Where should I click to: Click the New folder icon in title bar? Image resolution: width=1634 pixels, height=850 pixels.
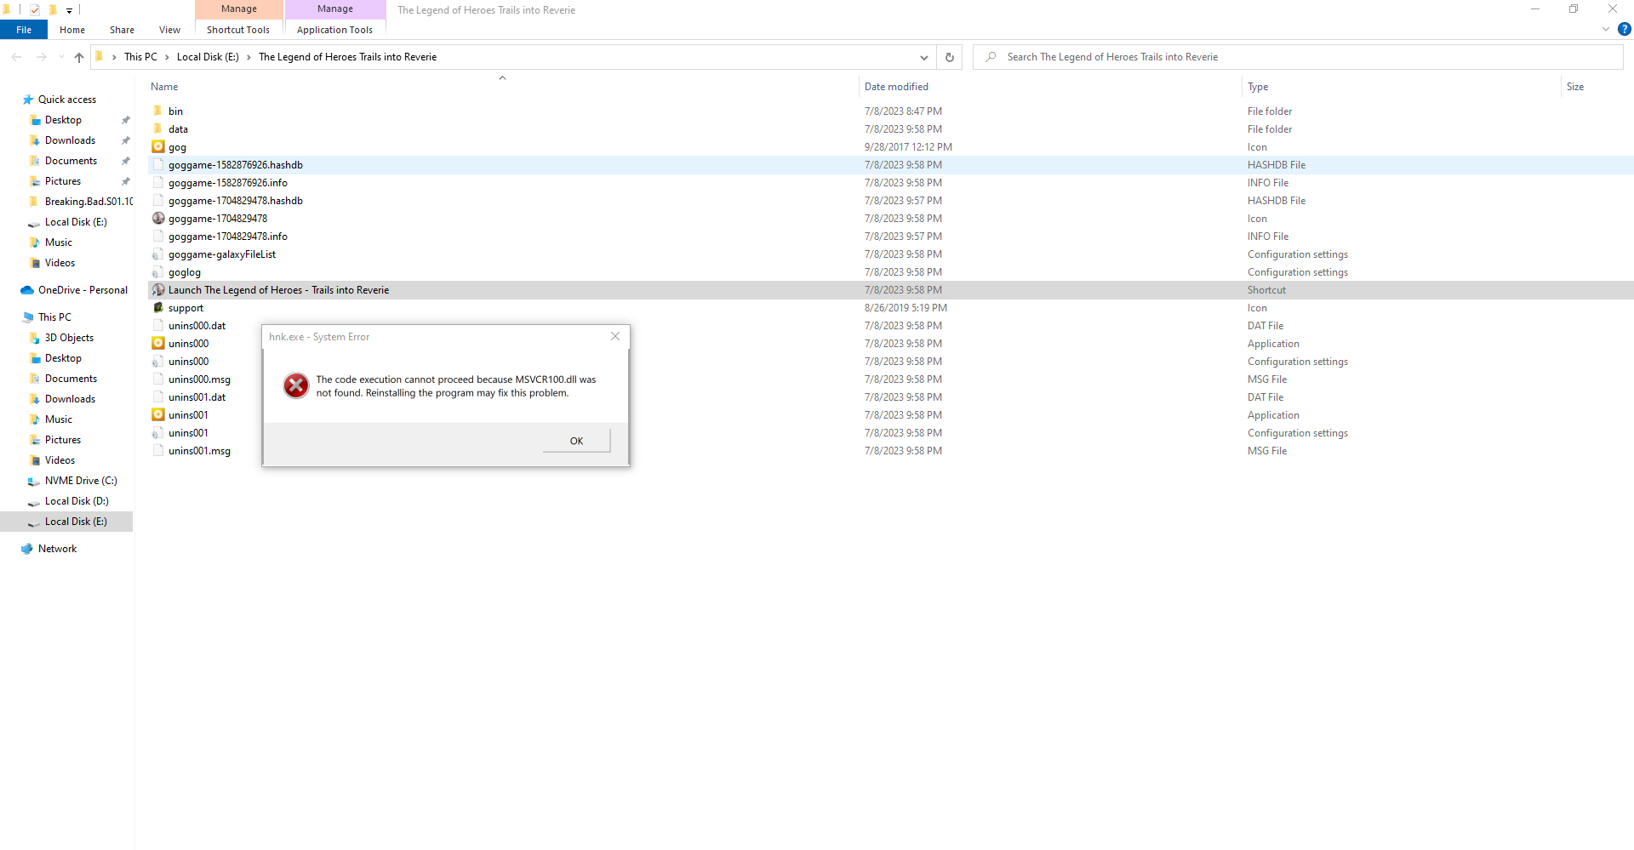(x=53, y=10)
